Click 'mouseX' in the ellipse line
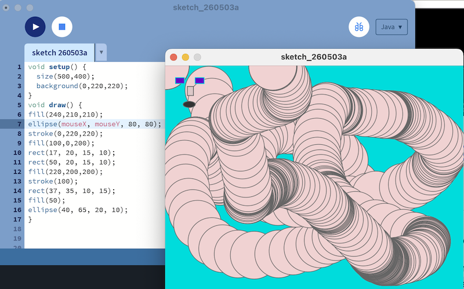This screenshot has height=289, width=464. tap(74, 124)
